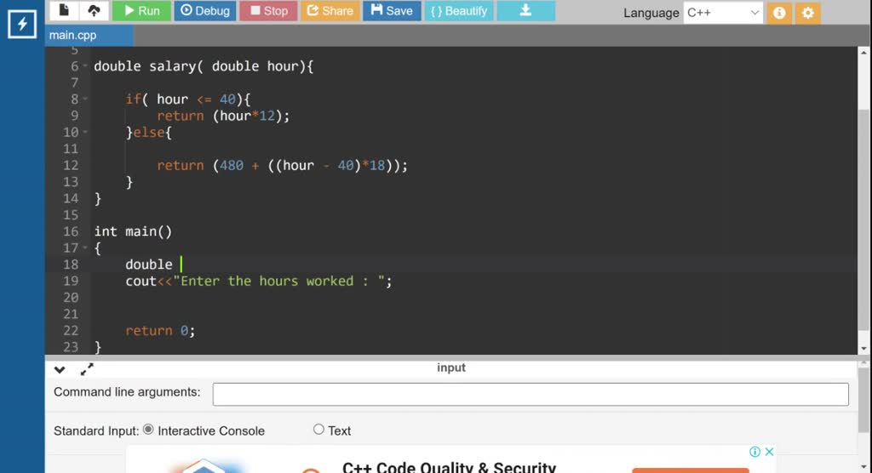Click the "Enter the hours worked : " string
The height and width of the screenshot is (473, 872).
(279, 282)
